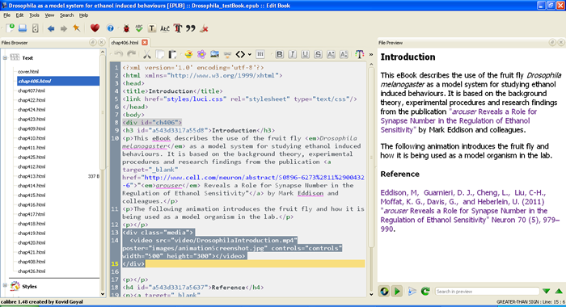
Task: Click the red heart donate icon
Action: pos(95,28)
